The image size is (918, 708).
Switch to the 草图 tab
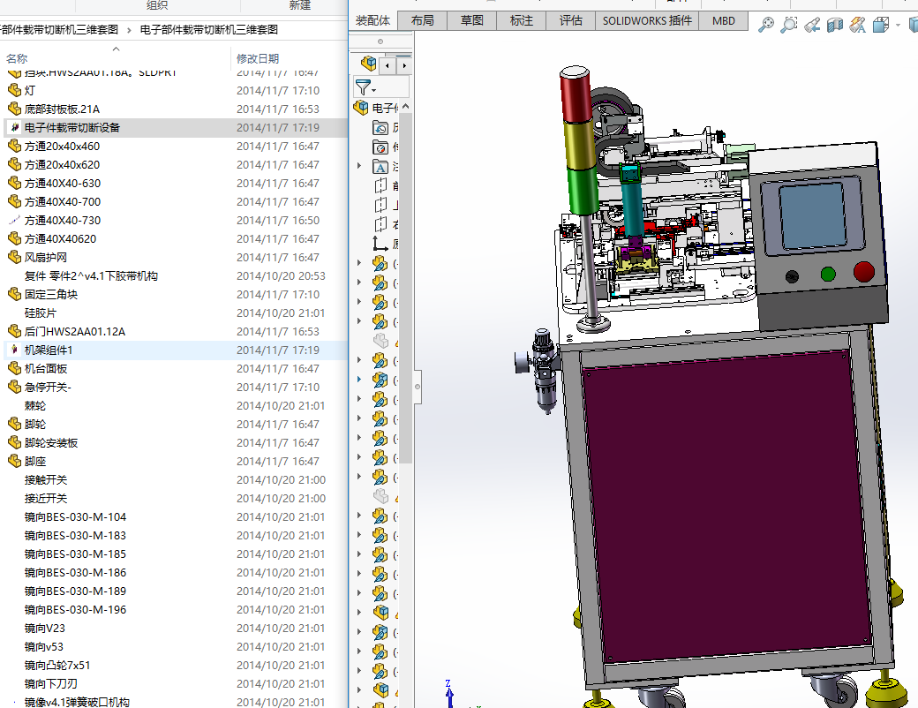472,20
